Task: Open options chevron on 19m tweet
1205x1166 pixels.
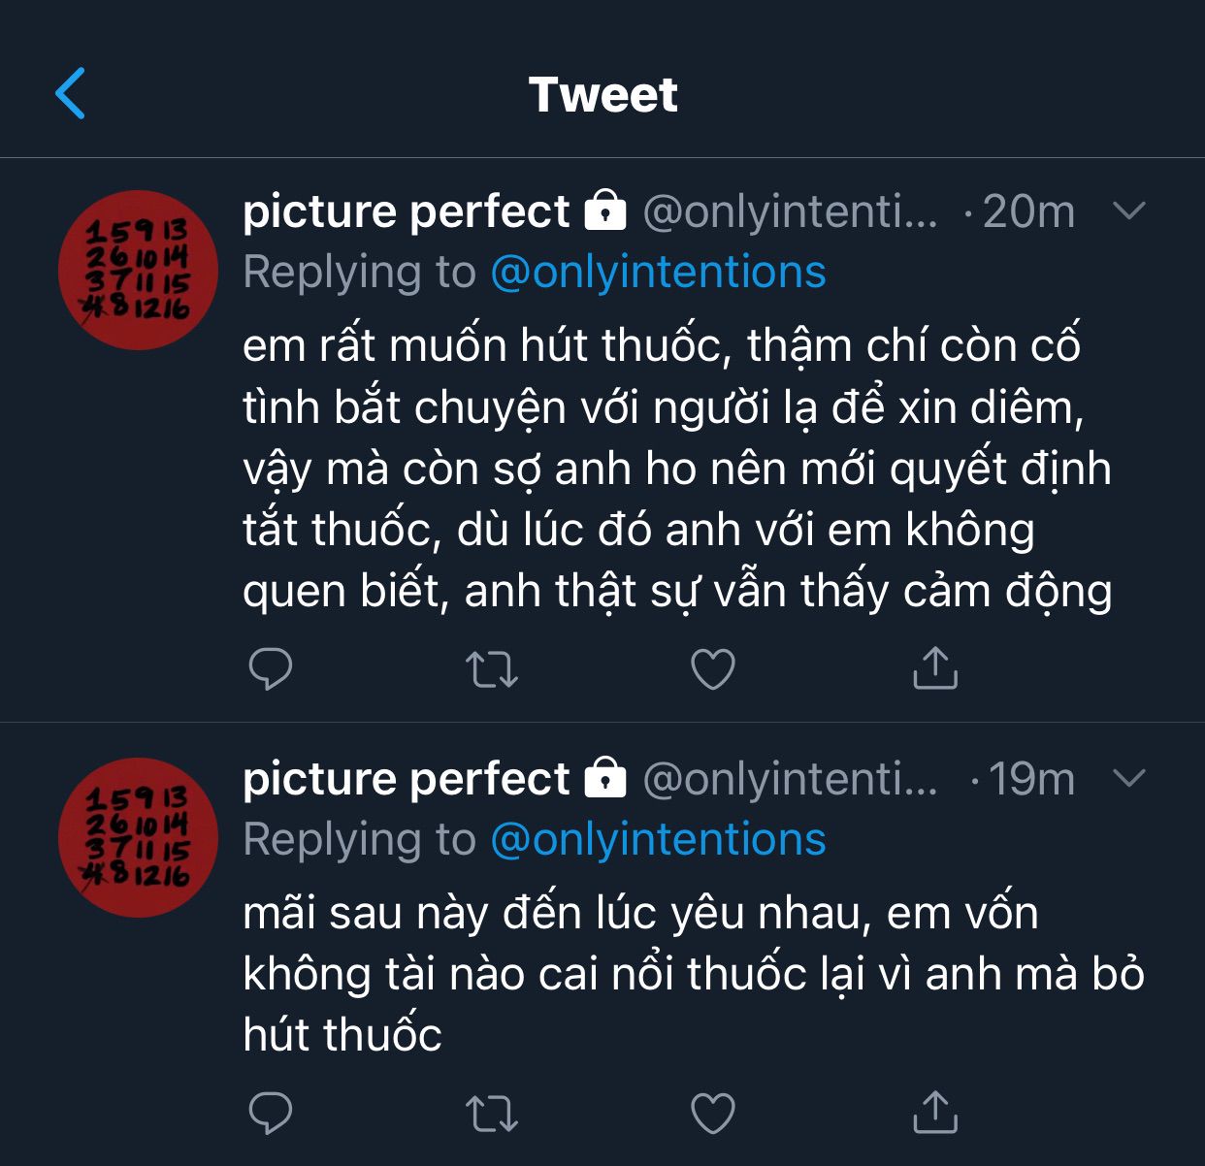Action: [1130, 778]
